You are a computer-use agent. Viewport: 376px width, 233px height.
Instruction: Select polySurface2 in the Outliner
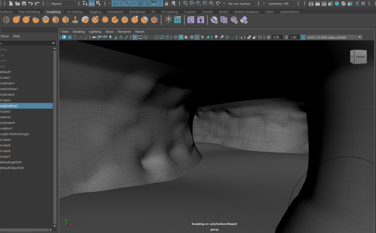tap(26, 106)
